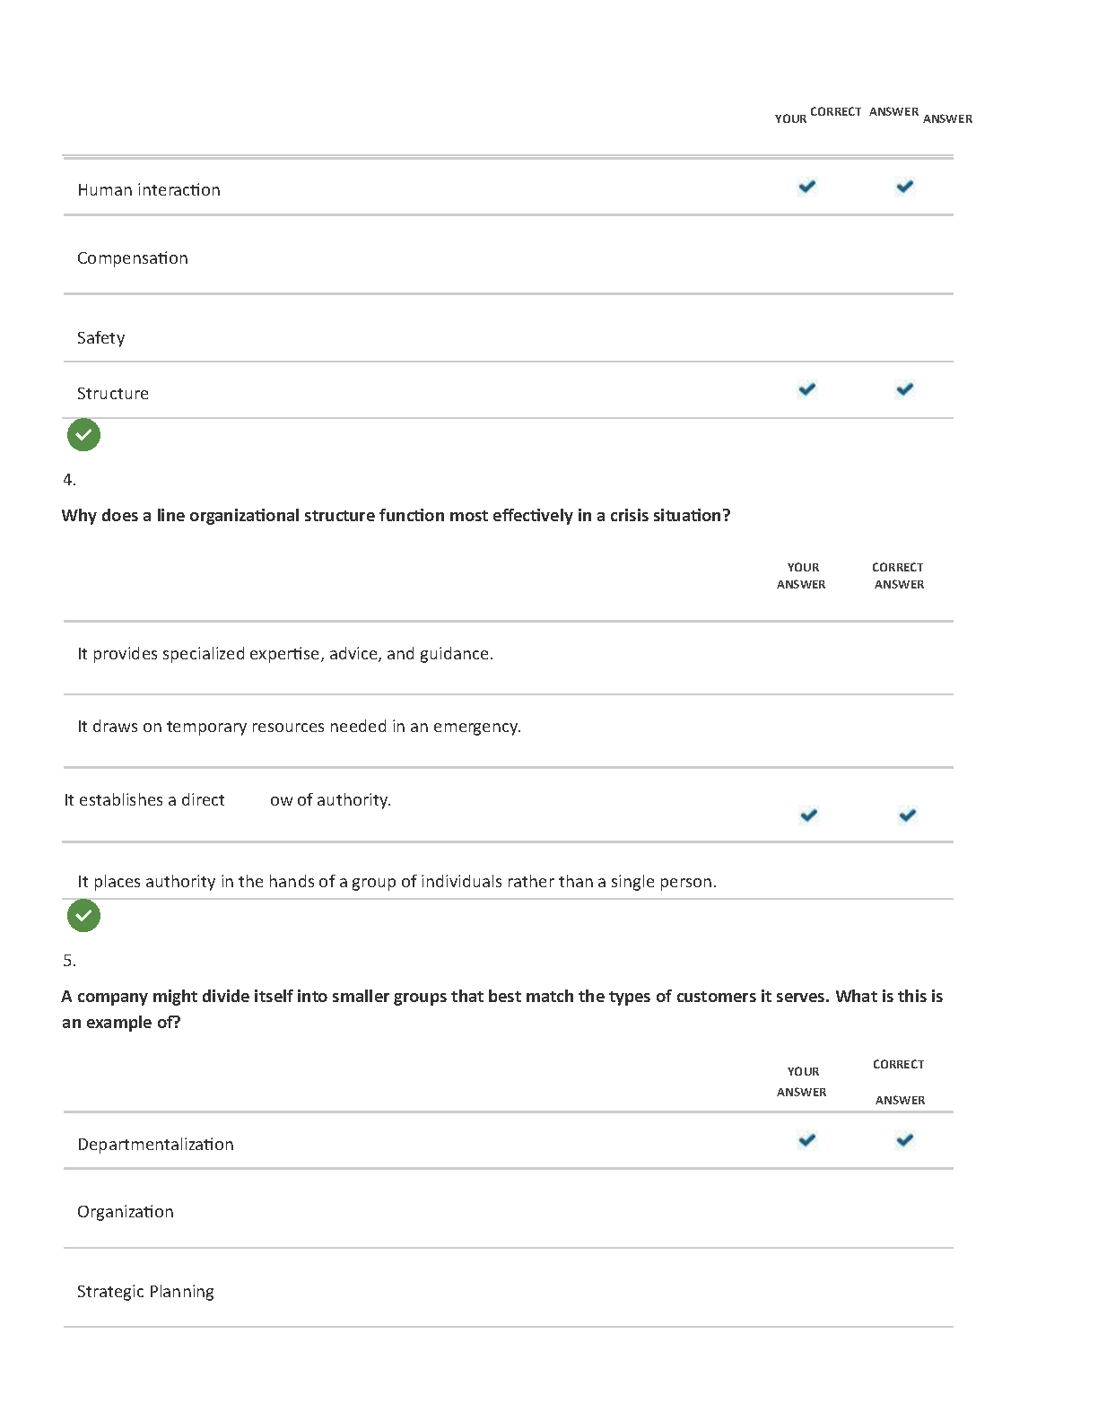Click the Your Answer checkmark for Departmentalization
The height and width of the screenshot is (1421, 1098).
coord(807,1140)
